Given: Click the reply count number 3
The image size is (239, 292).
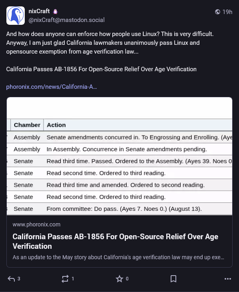Looking at the screenshot, I should [19, 279].
